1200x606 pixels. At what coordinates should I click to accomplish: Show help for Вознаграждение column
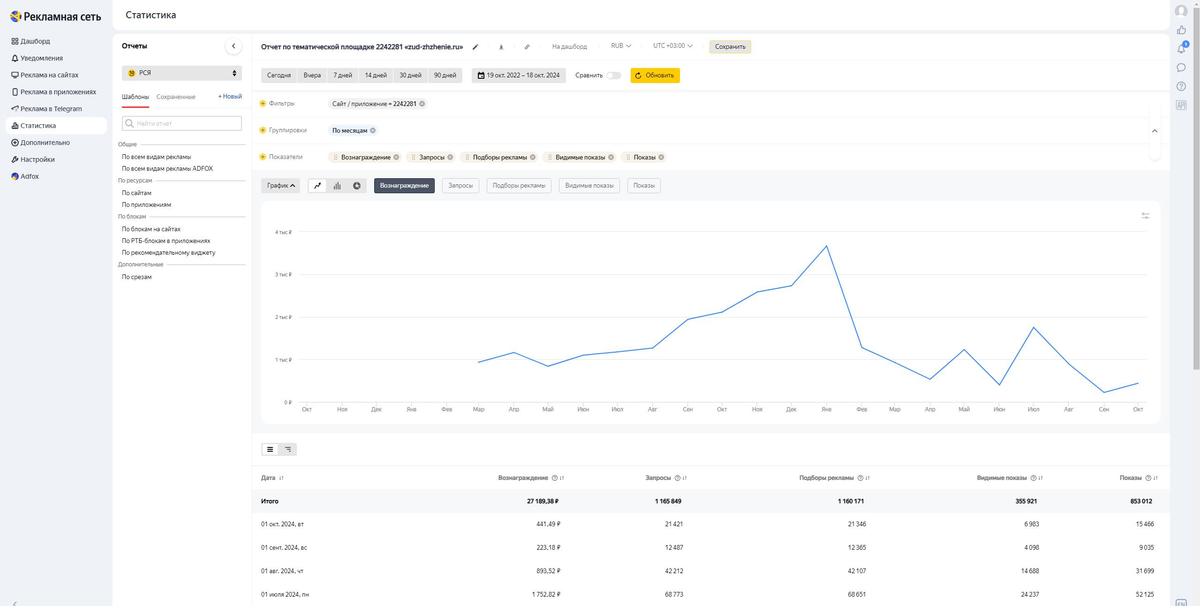[555, 478]
